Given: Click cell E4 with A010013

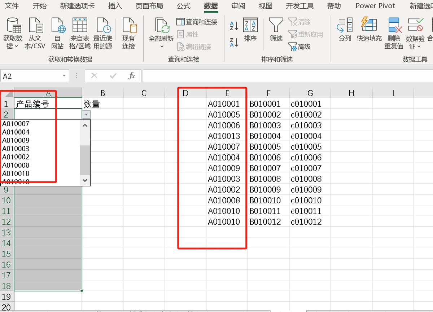Looking at the screenshot, I should [227, 136].
